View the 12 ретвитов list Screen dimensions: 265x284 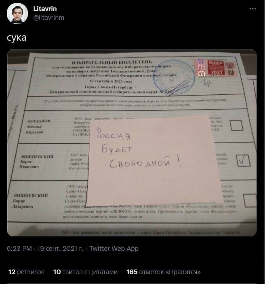click(27, 272)
